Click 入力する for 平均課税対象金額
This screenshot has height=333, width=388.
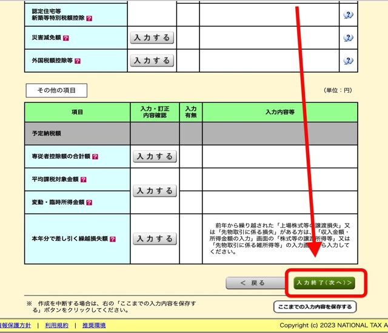pyautogui.click(x=155, y=191)
